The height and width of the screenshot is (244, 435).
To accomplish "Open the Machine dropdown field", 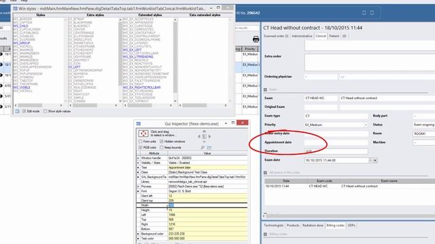I will 423,142.
